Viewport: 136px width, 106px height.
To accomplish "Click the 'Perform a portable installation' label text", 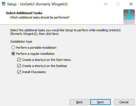I will pyautogui.click(x=36, y=48).
